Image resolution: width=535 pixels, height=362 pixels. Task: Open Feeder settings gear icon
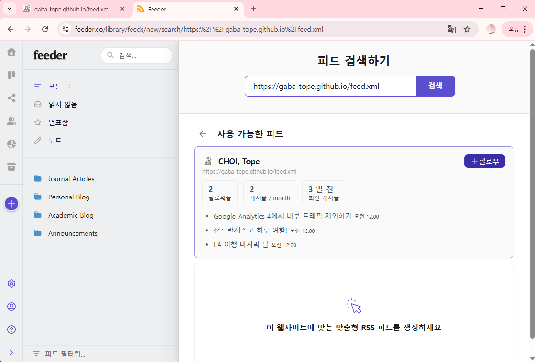[x=11, y=284]
